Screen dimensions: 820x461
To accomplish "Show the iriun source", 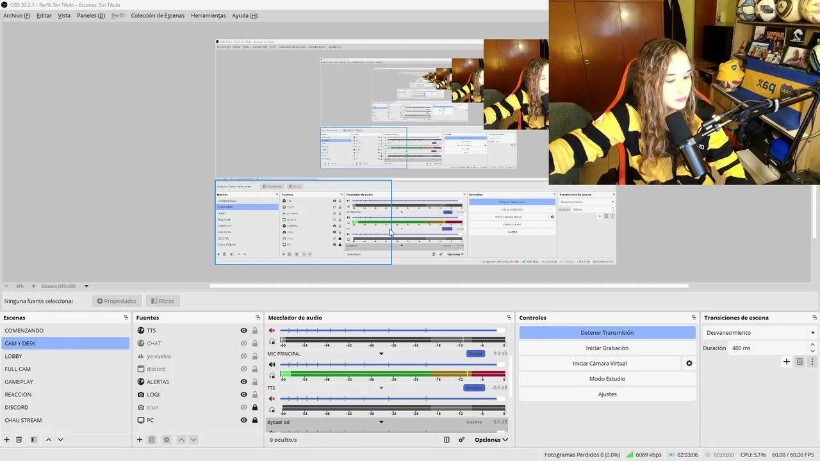I will tap(243, 407).
